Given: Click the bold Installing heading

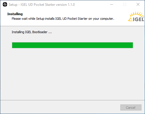Looking at the screenshot, I should point(15,14).
